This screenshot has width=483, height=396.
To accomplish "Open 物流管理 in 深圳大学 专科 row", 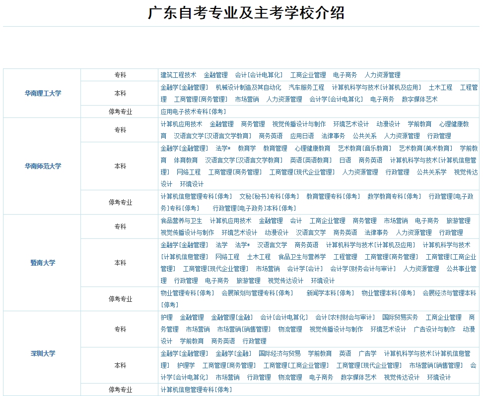I will [290, 330].
